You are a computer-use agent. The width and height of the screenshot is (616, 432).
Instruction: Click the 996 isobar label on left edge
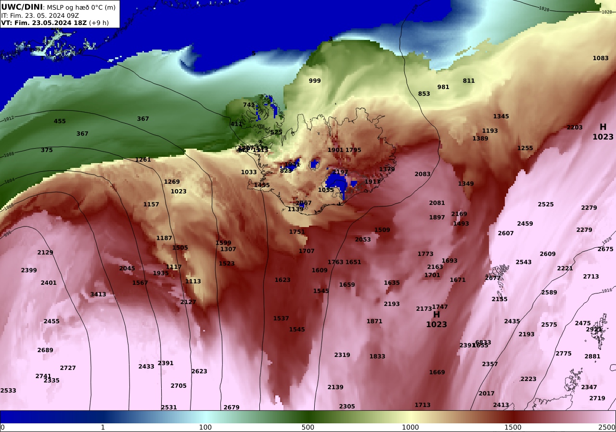7,234
